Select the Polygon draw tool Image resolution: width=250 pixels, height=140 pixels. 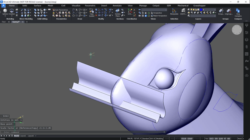tap(73, 16)
